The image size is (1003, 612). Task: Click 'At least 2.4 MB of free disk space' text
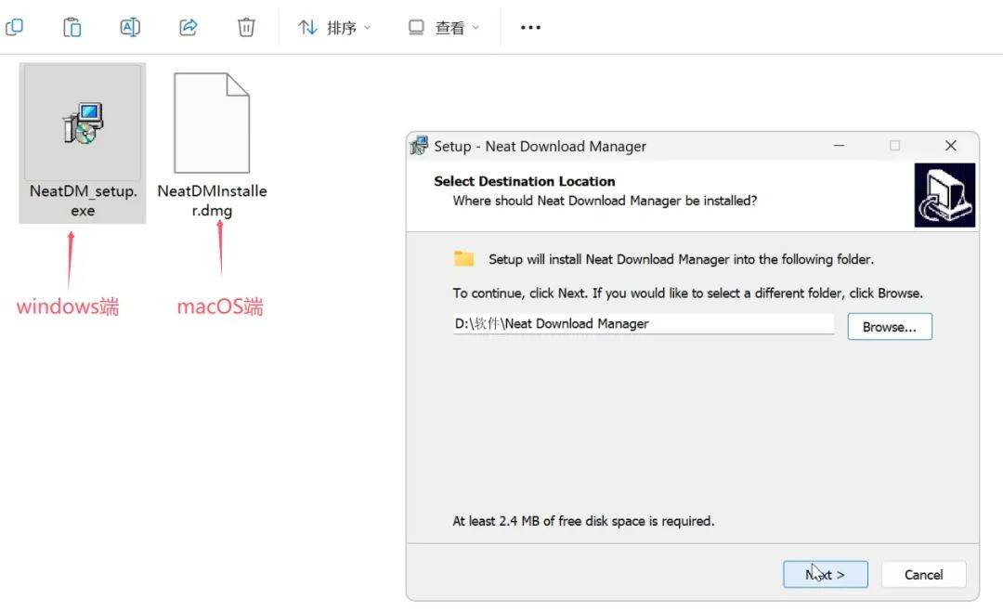click(x=583, y=521)
